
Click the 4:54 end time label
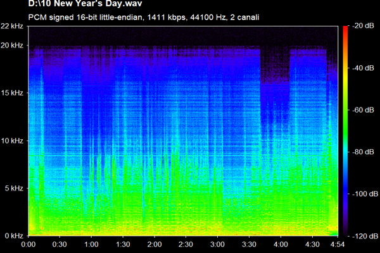(338, 244)
